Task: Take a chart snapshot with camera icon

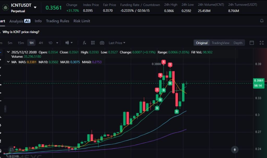Action: click(102, 43)
